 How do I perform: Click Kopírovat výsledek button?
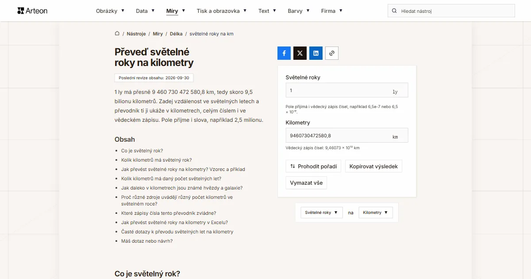click(373, 167)
